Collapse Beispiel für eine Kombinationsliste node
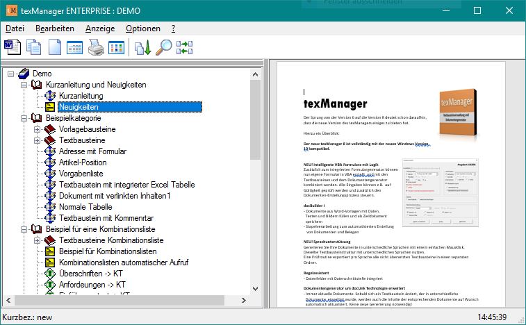Screen dimensions: 526x325 tap(24, 229)
